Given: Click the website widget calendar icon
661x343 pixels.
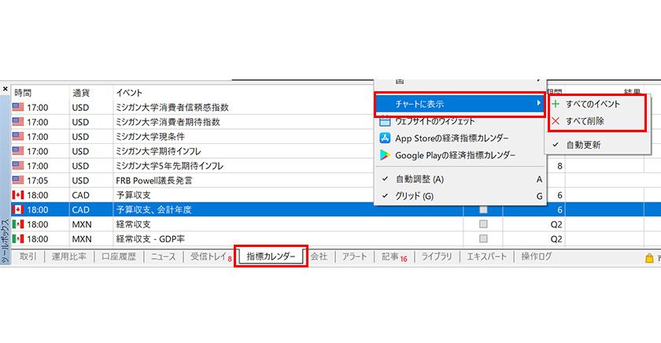Looking at the screenshot, I should coord(385,122).
